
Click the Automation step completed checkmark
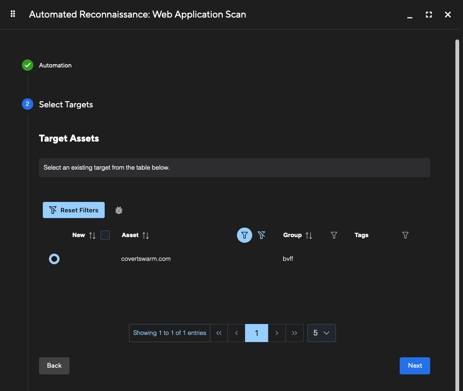tap(27, 65)
